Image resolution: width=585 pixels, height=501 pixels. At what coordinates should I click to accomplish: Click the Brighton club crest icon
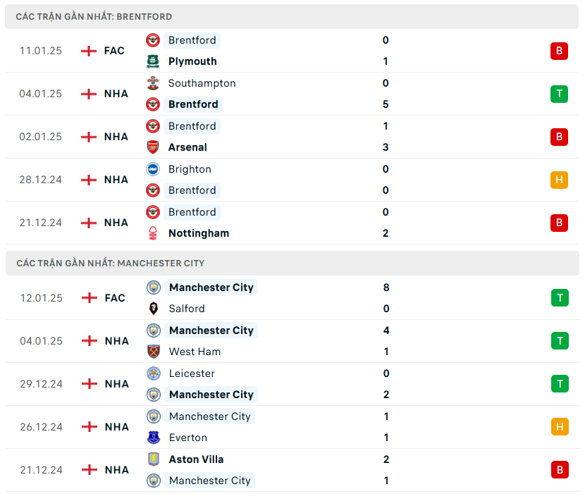(153, 169)
